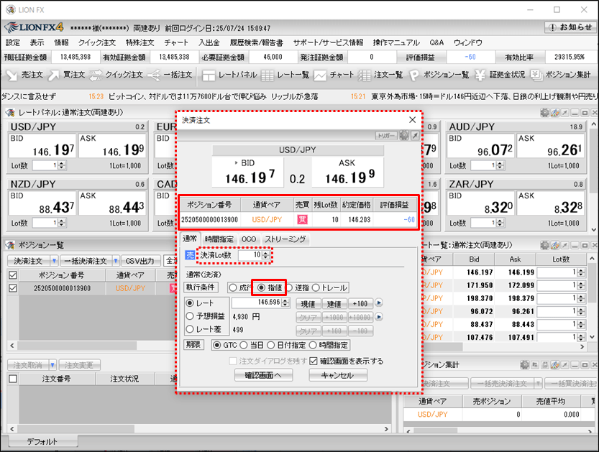Uncheck 確認画面を表示する checkbox
The height and width of the screenshot is (452, 599).
coord(314,361)
